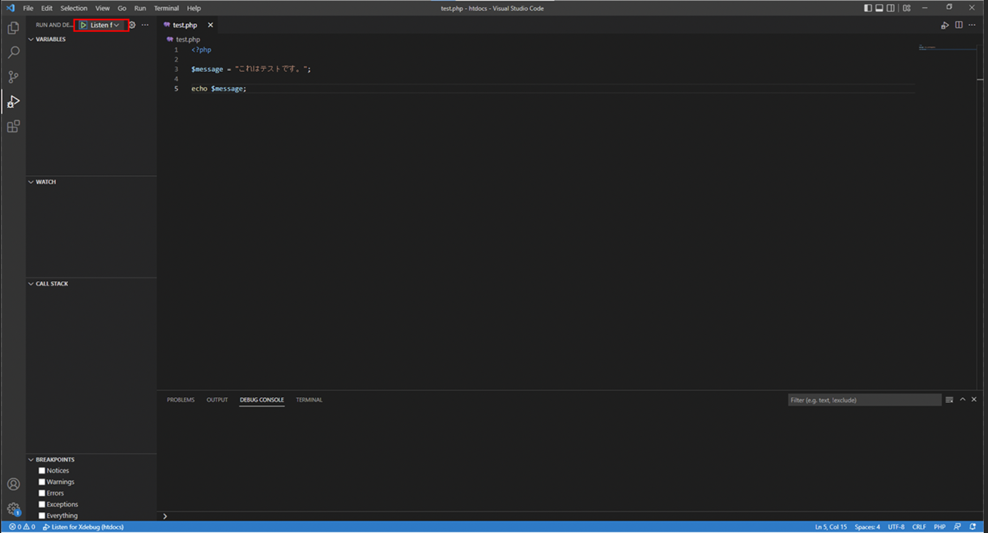Start debugging with the green play icon

point(83,25)
